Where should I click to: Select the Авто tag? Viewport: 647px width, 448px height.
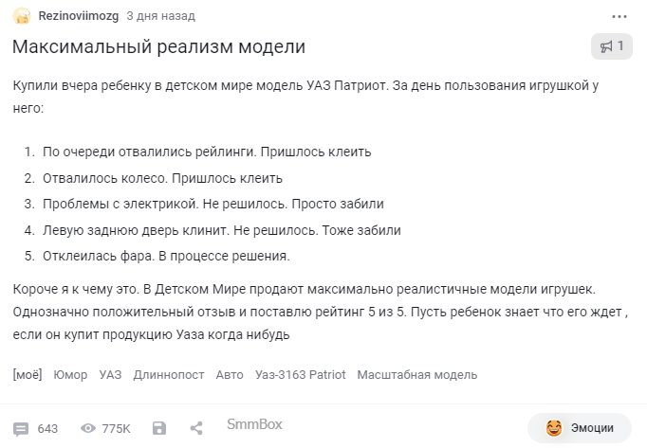[230, 375]
